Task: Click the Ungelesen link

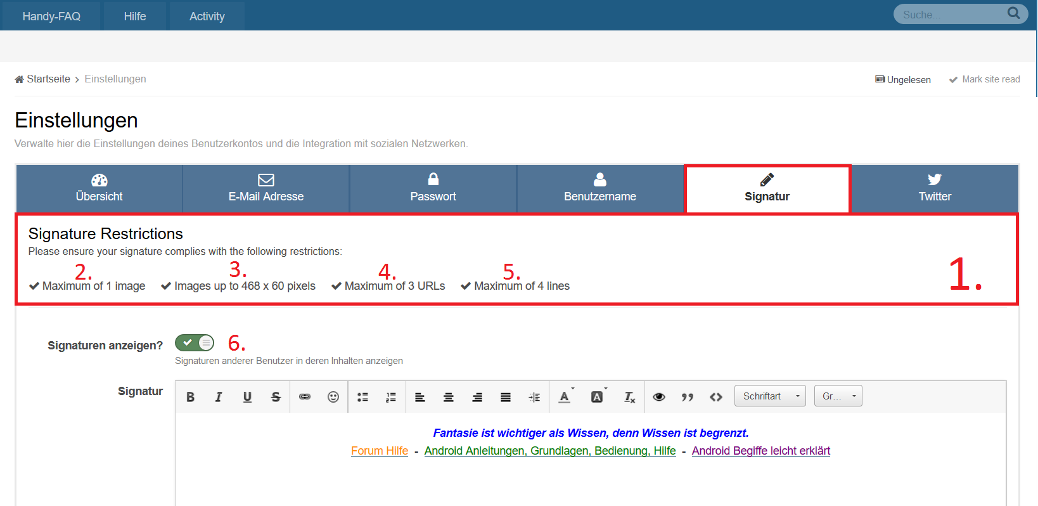Action: point(903,80)
